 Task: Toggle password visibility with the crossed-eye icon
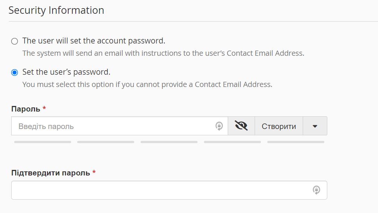coord(241,126)
